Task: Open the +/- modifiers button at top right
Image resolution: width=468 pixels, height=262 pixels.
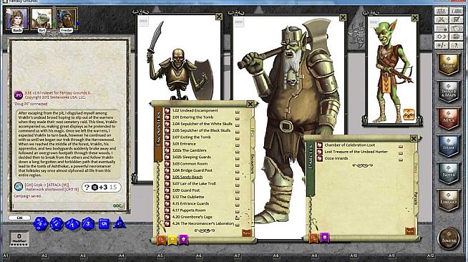Action: (x=442, y=45)
